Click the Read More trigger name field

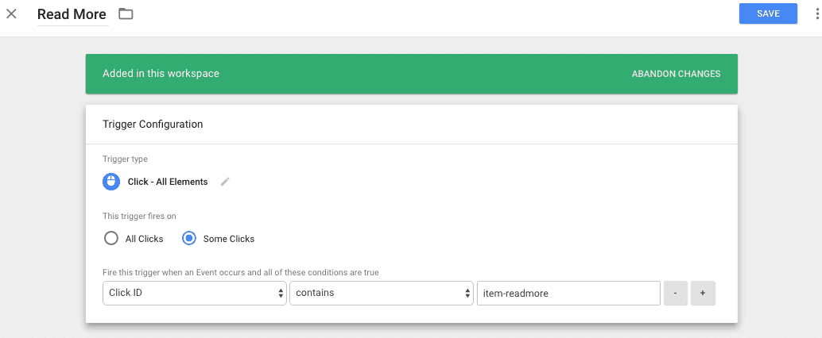tap(72, 14)
